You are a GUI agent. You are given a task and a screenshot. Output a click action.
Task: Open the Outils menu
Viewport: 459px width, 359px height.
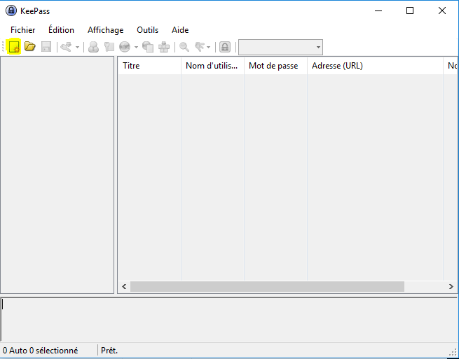[148, 30]
